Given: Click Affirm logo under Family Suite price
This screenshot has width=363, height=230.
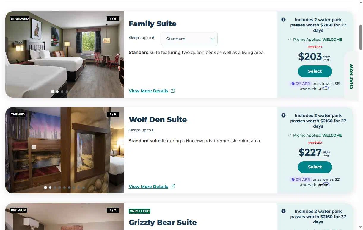Looking at the screenshot, I should (x=324, y=89).
